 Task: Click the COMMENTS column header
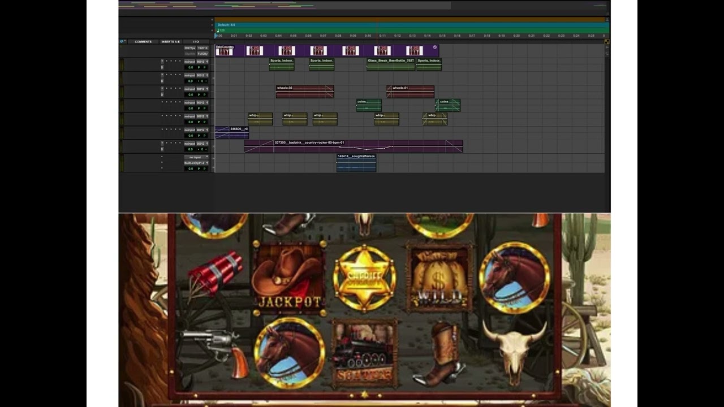(x=143, y=42)
